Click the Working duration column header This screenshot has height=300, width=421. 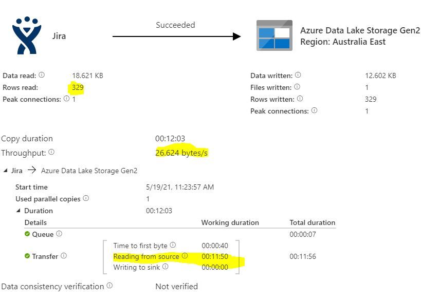(x=230, y=222)
